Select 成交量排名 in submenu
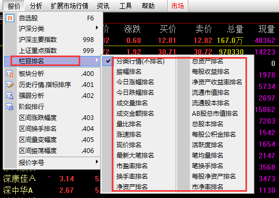The height and width of the screenshot is (198, 279). tap(132, 103)
